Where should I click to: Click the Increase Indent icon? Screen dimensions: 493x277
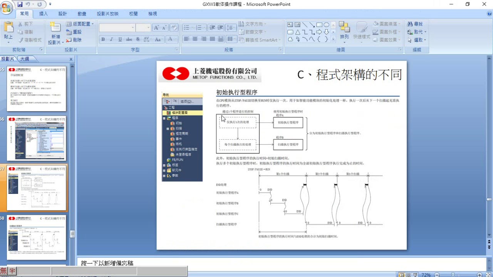click(x=221, y=28)
